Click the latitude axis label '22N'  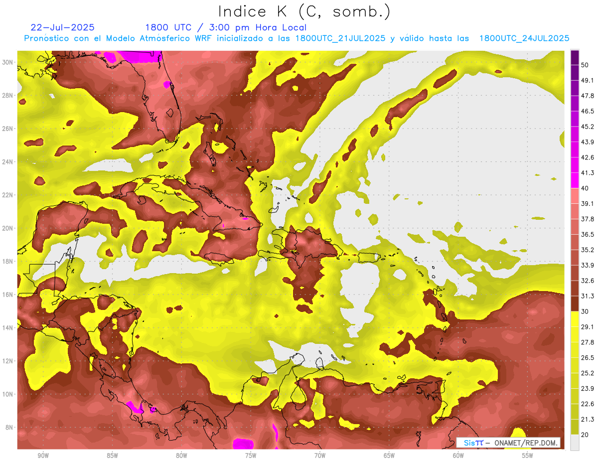(x=7, y=195)
